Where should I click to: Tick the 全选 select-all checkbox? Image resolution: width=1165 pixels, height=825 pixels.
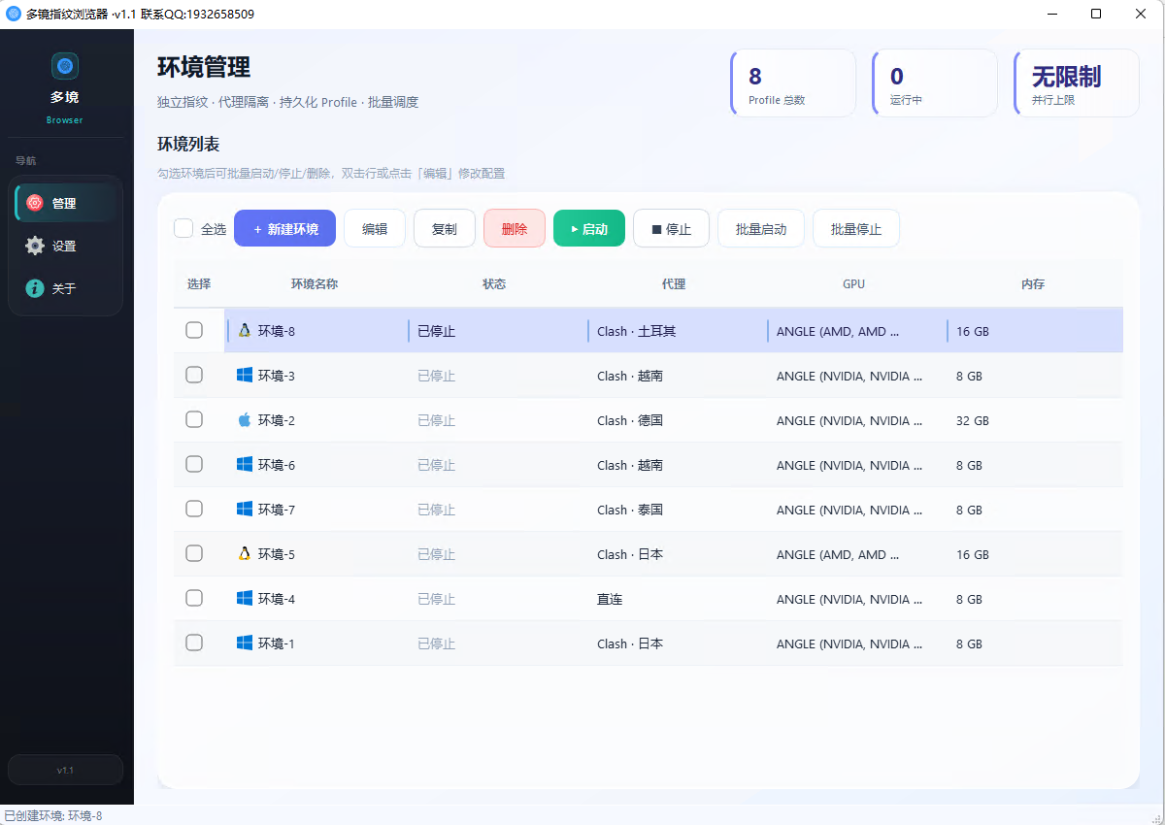coord(183,228)
